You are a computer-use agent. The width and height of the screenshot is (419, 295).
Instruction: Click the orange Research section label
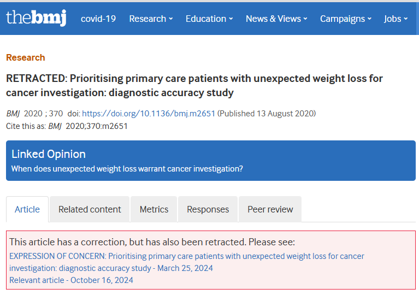click(x=25, y=57)
